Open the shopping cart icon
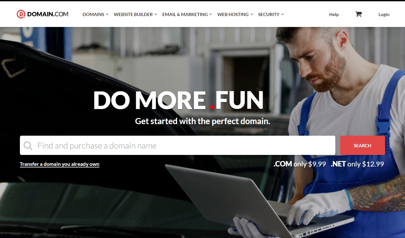The width and height of the screenshot is (405, 238). [x=358, y=14]
